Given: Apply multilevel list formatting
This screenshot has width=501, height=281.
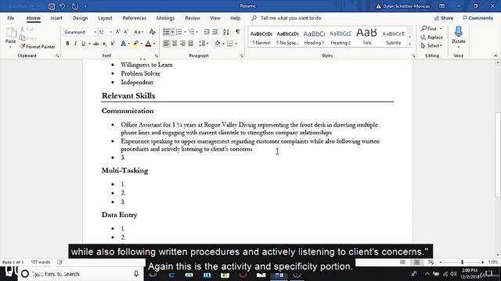Looking at the screenshot, I should [x=191, y=32].
